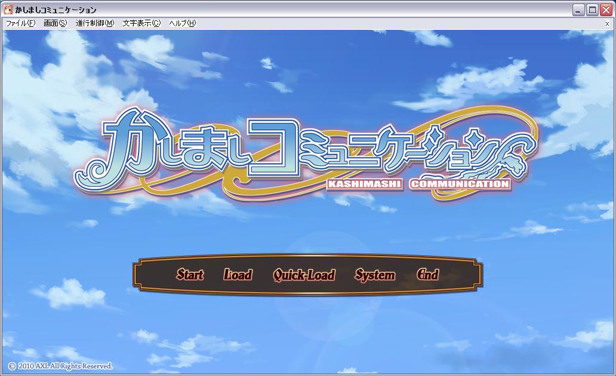Choose Quick-Load from the title menu
This screenshot has height=376, width=616.
tap(304, 275)
